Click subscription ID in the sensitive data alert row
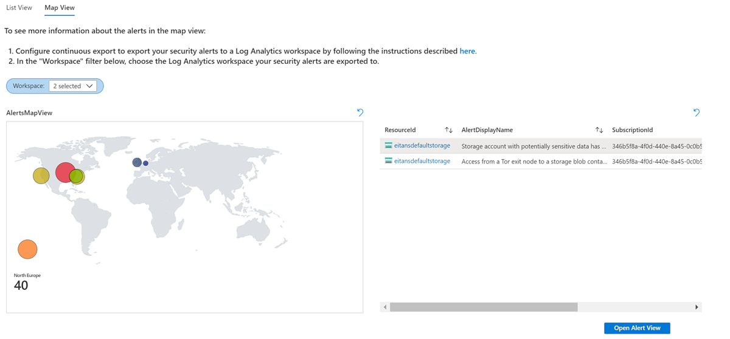Viewport: 730px width, 339px height. [x=657, y=146]
